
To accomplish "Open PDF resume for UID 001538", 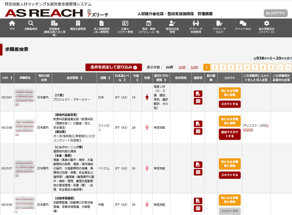I will point(198,124).
